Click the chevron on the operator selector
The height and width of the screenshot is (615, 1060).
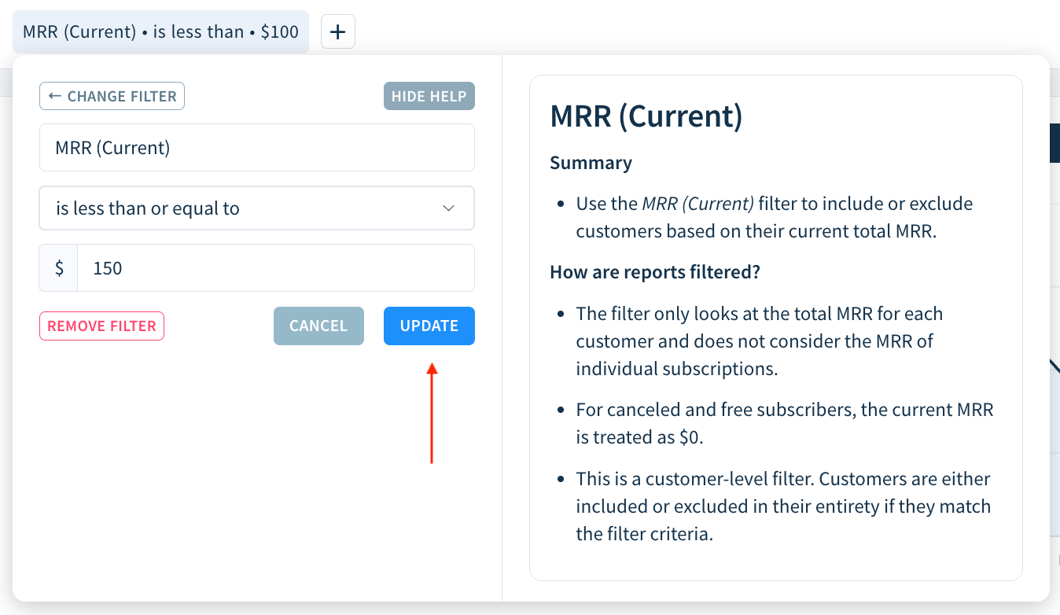pyautogui.click(x=448, y=208)
